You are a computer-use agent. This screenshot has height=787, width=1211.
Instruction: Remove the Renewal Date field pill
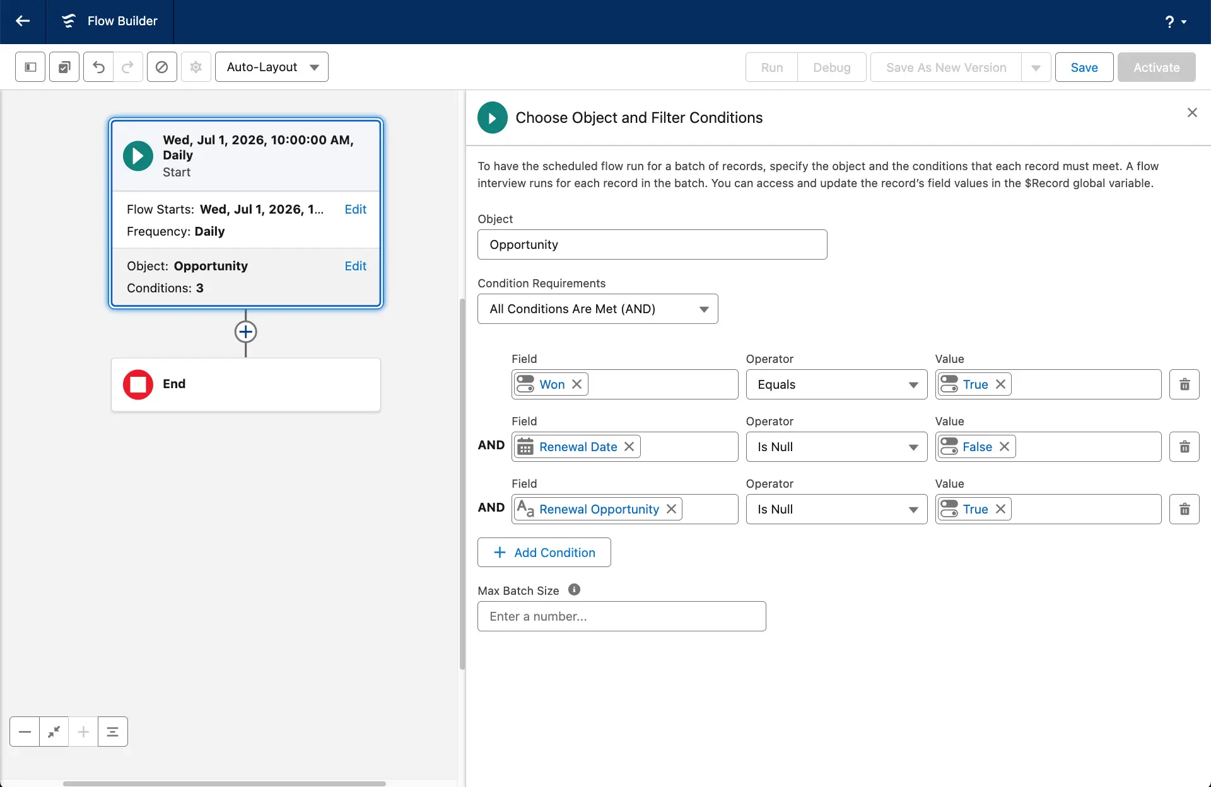629,447
